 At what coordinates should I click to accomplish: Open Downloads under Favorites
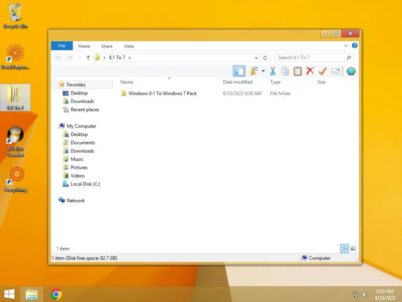(82, 101)
